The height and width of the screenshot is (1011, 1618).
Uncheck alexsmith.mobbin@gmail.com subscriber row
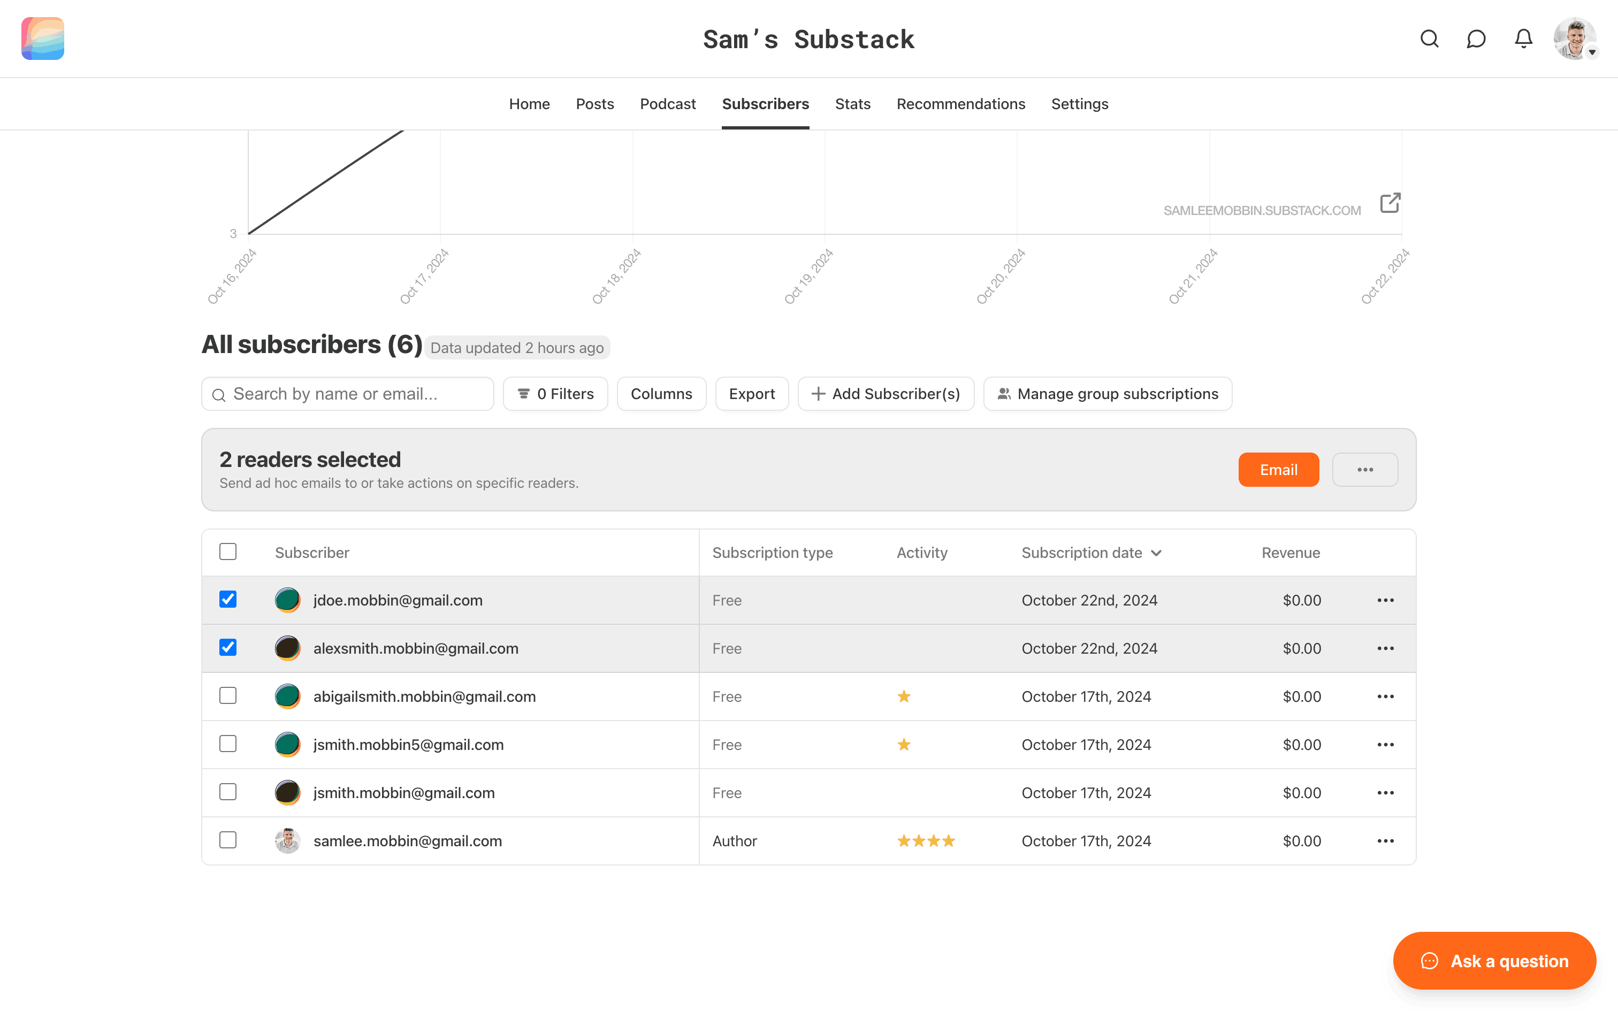tap(227, 647)
